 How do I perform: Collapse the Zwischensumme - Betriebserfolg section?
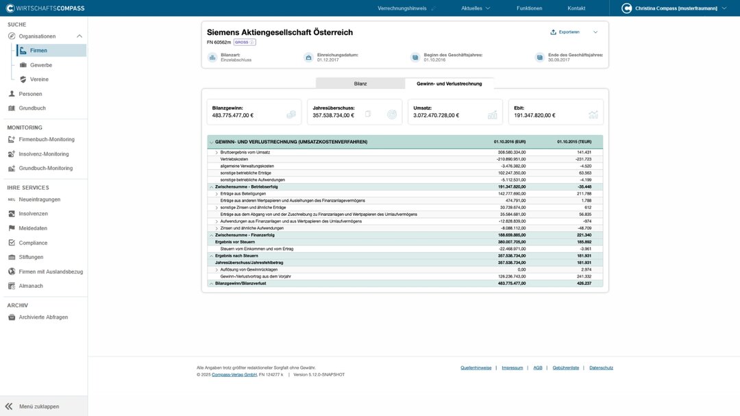(x=212, y=187)
